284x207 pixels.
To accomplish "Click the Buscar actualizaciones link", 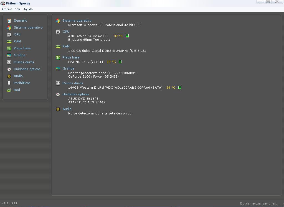I will click(x=259, y=203).
